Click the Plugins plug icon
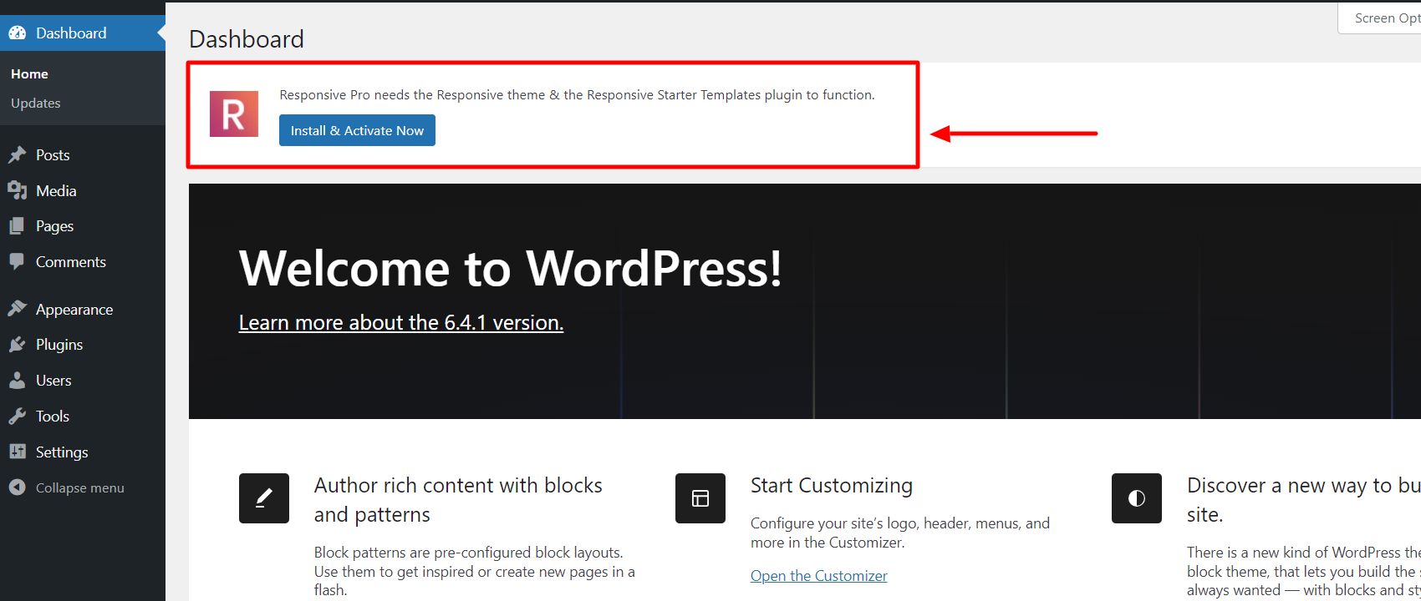Screen dimensions: 1421x601 [x=18, y=345]
